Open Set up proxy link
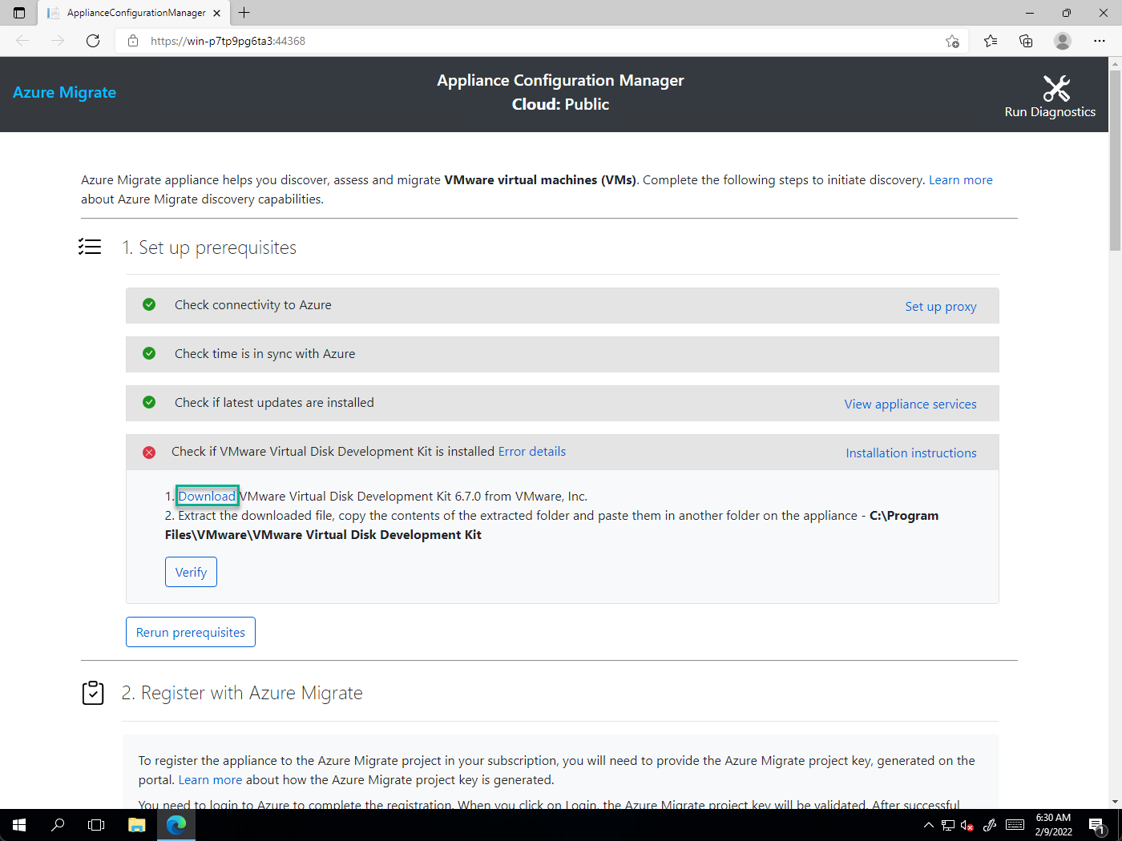The height and width of the screenshot is (841, 1122). (941, 307)
